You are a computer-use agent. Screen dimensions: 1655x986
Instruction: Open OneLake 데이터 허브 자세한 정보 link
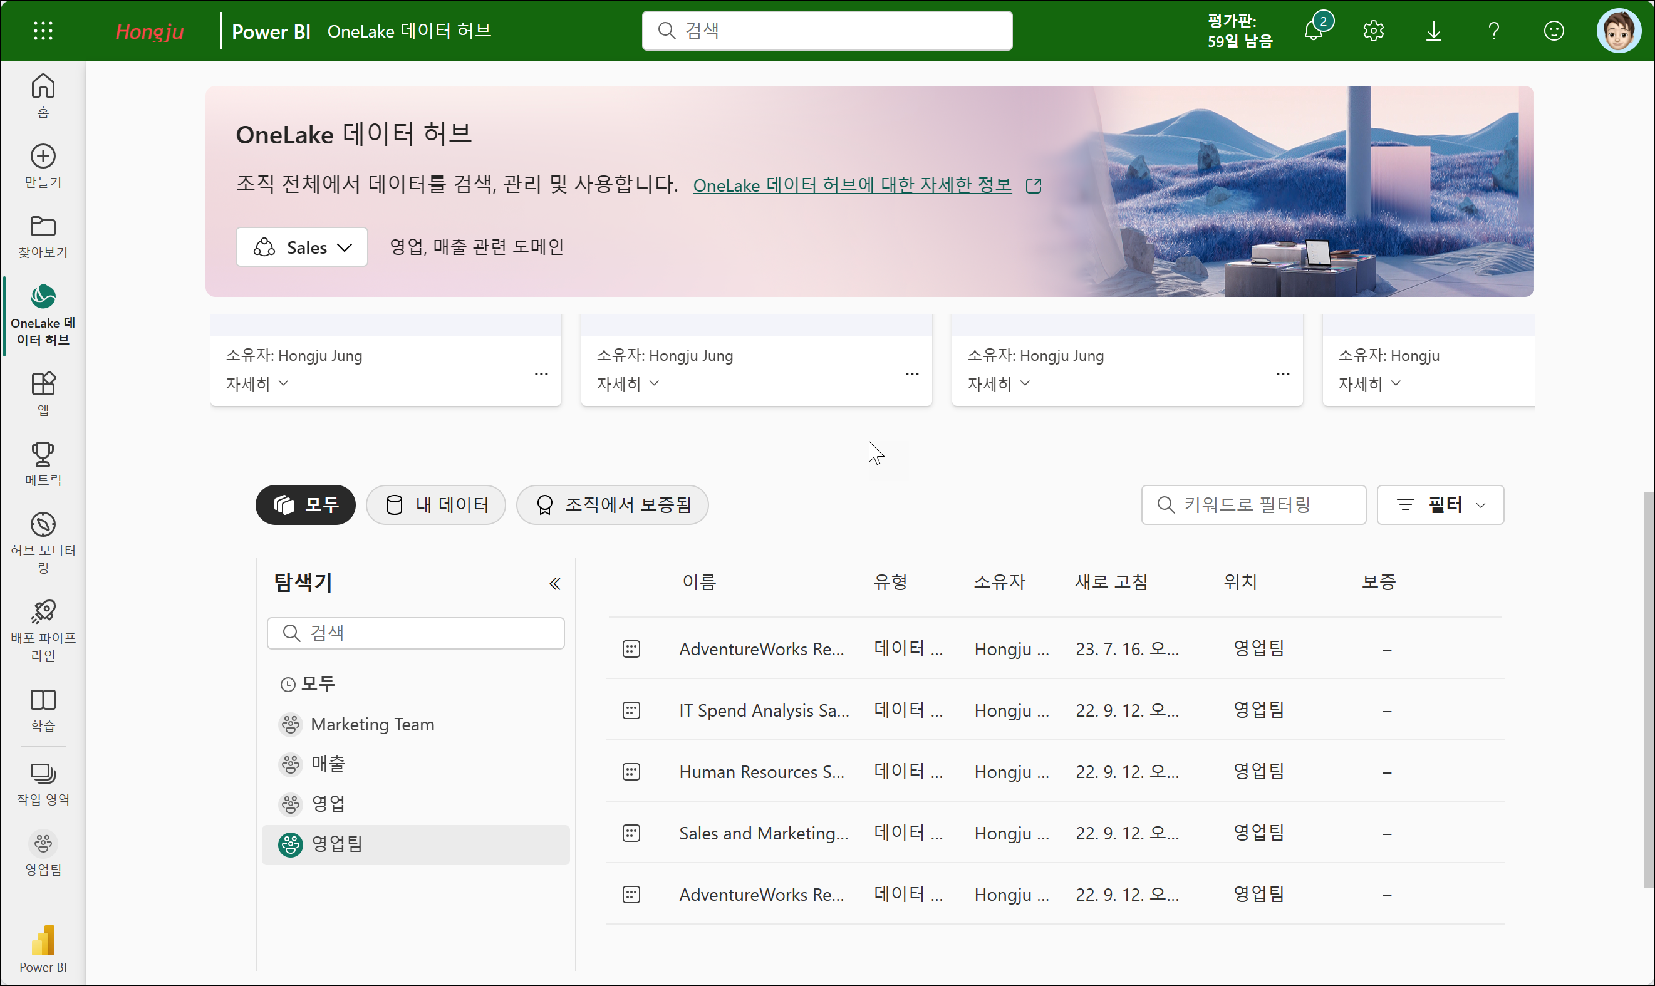click(x=852, y=185)
